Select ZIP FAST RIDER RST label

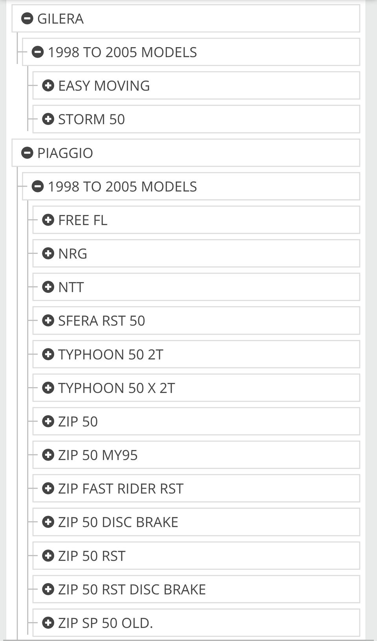pos(121,489)
